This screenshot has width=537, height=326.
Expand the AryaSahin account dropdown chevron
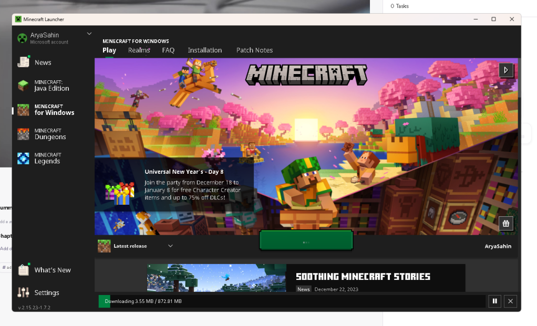pyautogui.click(x=89, y=34)
